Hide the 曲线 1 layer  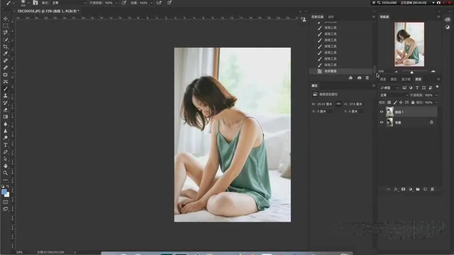[x=382, y=112]
